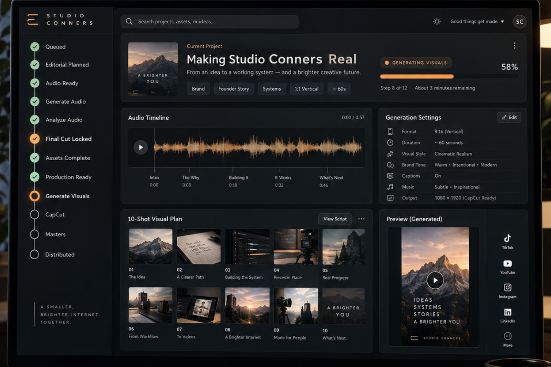Click in the search projects field
Image resolution: width=551 pixels, height=367 pixels.
tap(209, 21)
